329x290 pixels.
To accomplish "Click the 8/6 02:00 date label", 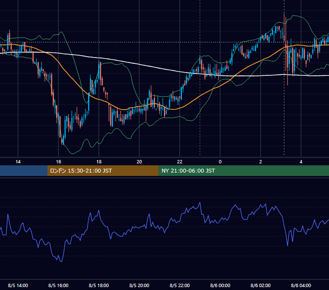I will [x=260, y=285].
